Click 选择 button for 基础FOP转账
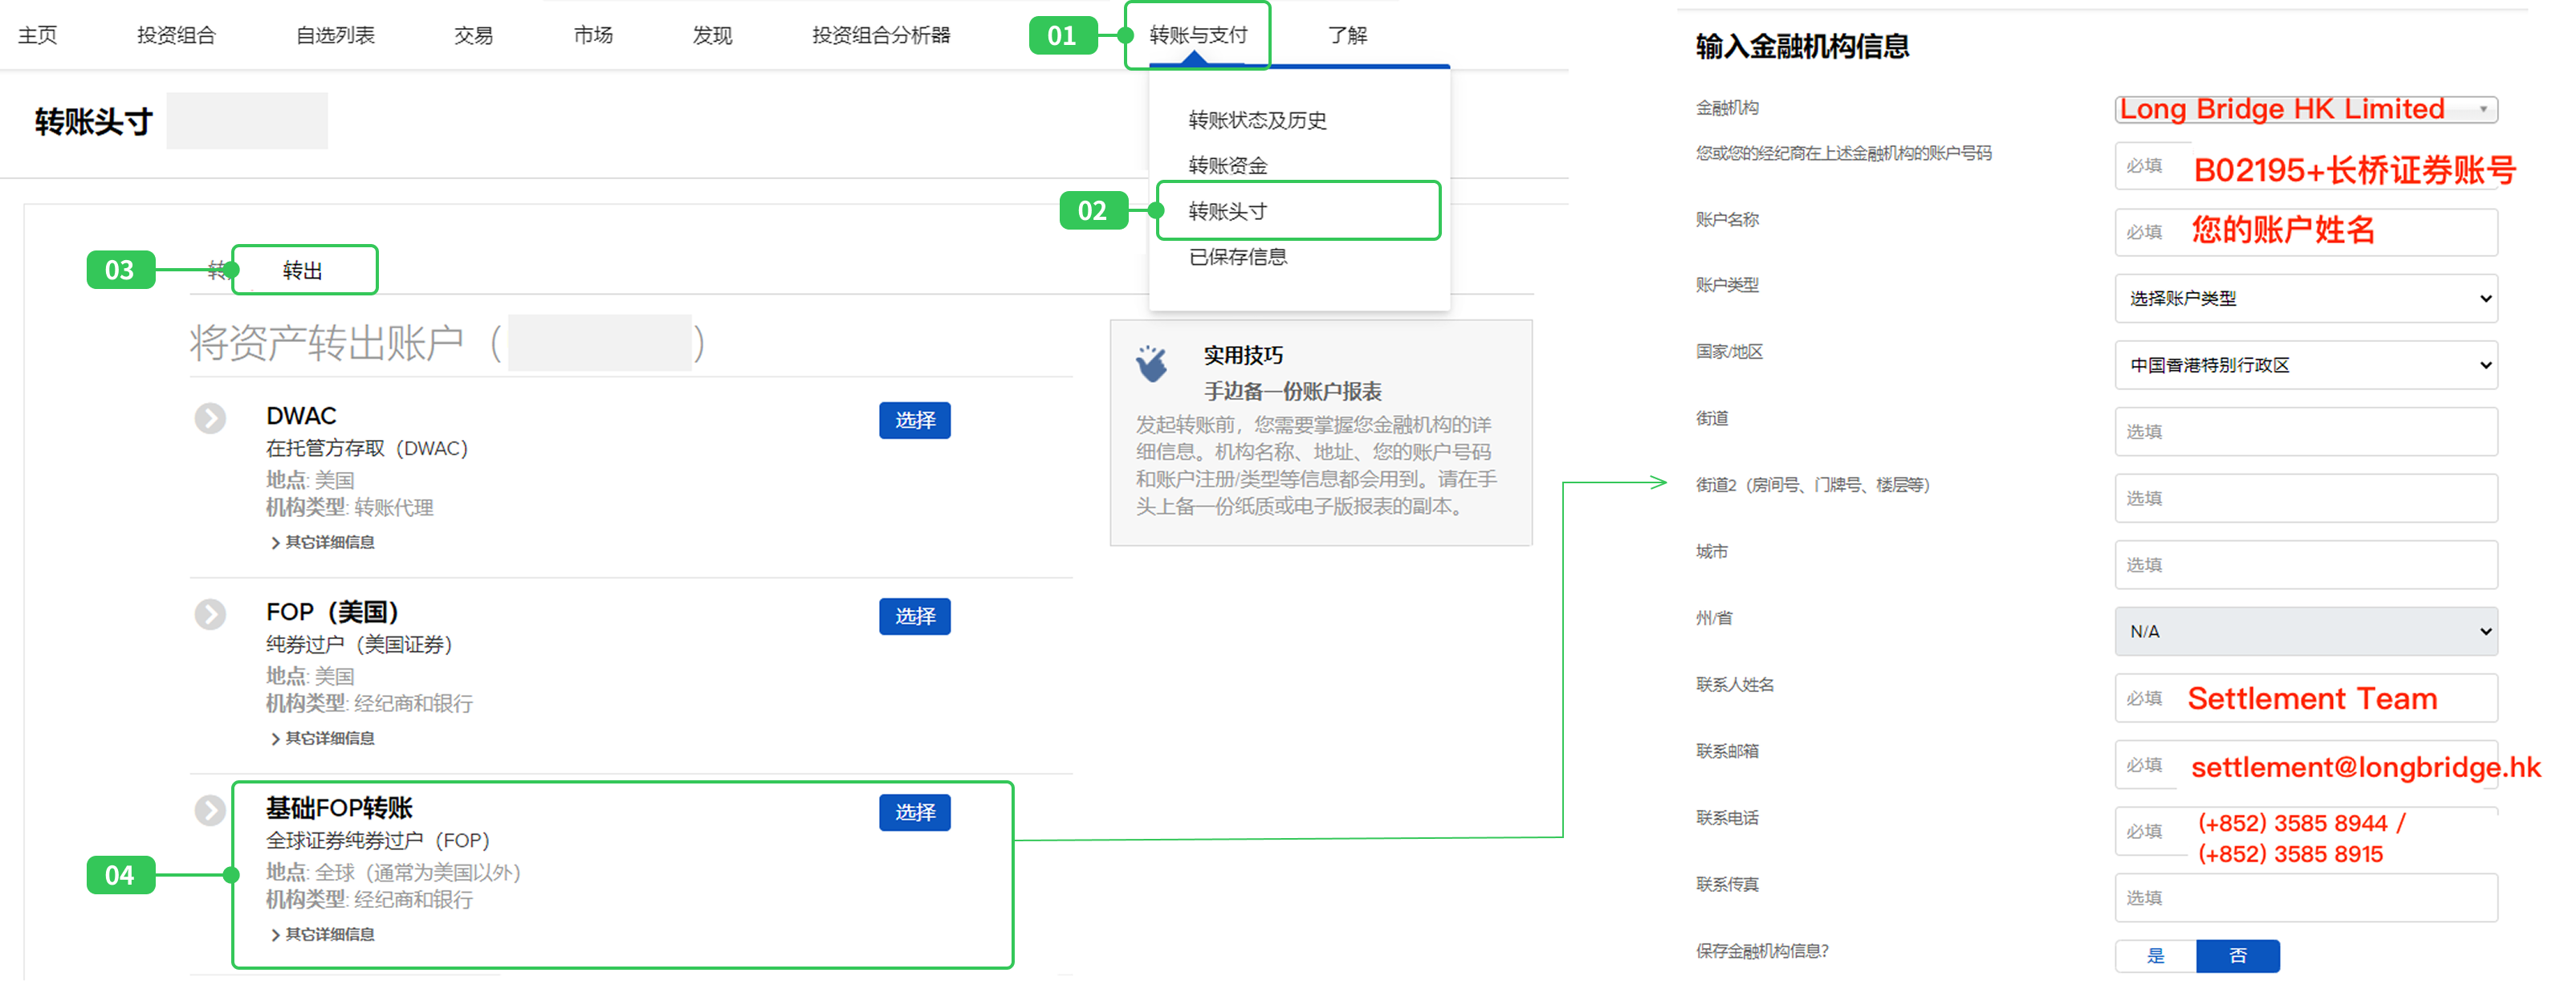 pyautogui.click(x=914, y=812)
